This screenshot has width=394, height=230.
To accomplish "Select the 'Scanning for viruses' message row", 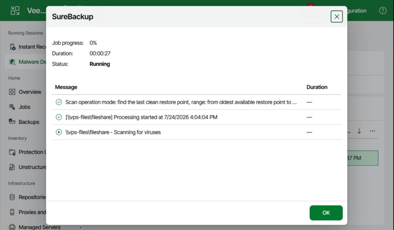I will click(197, 132).
